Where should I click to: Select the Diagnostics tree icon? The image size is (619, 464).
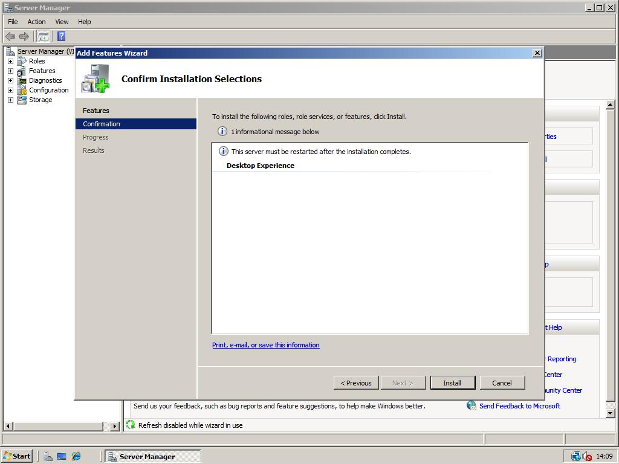pyautogui.click(x=22, y=80)
